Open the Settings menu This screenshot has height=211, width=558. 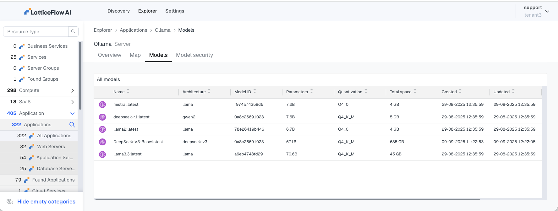[175, 11]
